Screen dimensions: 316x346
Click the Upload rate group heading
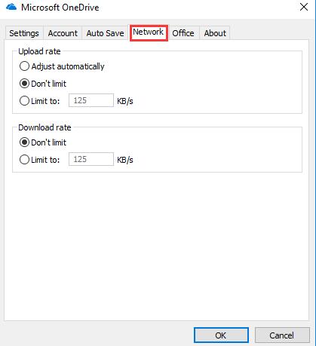tap(39, 51)
